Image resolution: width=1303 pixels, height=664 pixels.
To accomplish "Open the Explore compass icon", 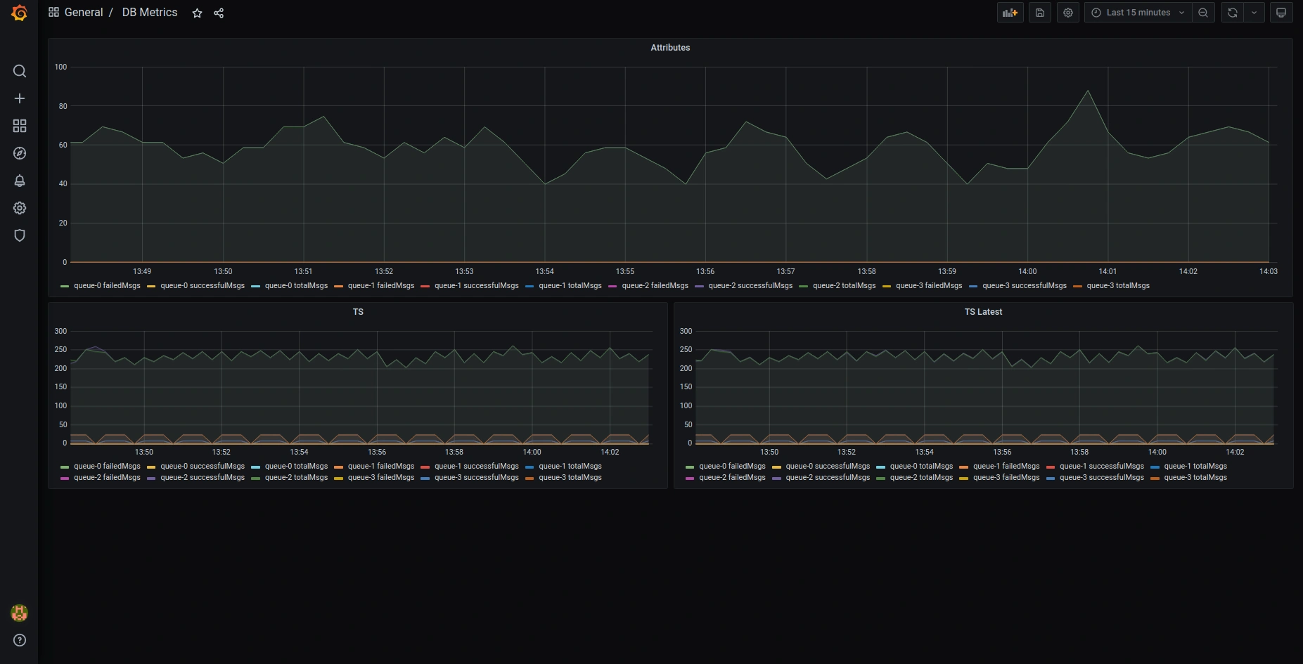I will pyautogui.click(x=20, y=153).
